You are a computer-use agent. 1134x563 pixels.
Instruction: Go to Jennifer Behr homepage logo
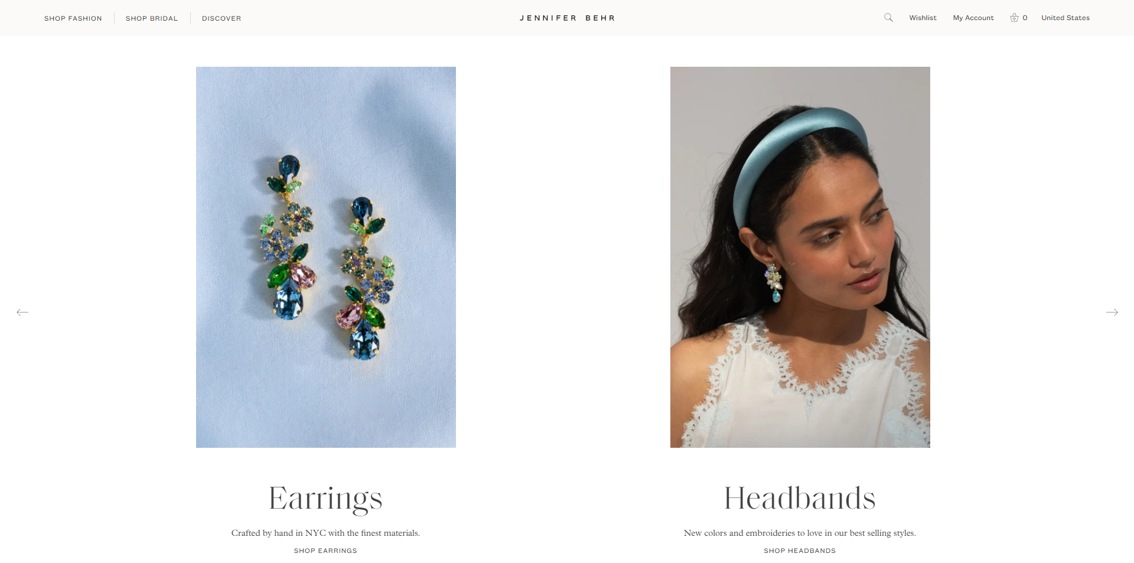(567, 18)
